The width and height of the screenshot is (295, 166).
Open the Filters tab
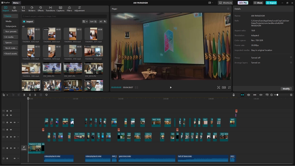click(x=69, y=9)
